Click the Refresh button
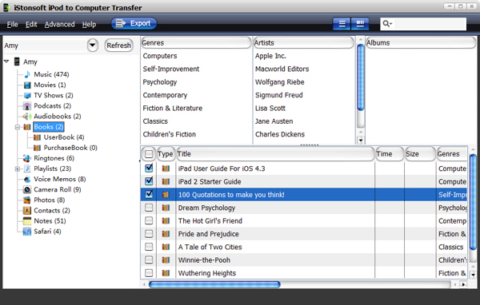Screen dimensions: 480x305 pos(118,46)
